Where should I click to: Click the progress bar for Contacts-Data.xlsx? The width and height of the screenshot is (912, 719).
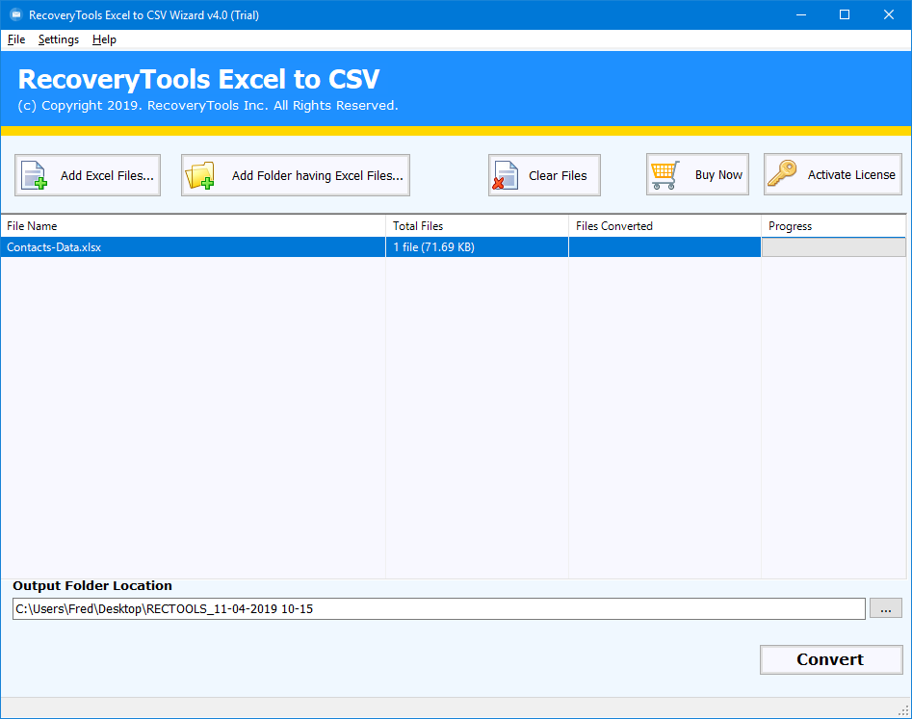pyautogui.click(x=833, y=247)
